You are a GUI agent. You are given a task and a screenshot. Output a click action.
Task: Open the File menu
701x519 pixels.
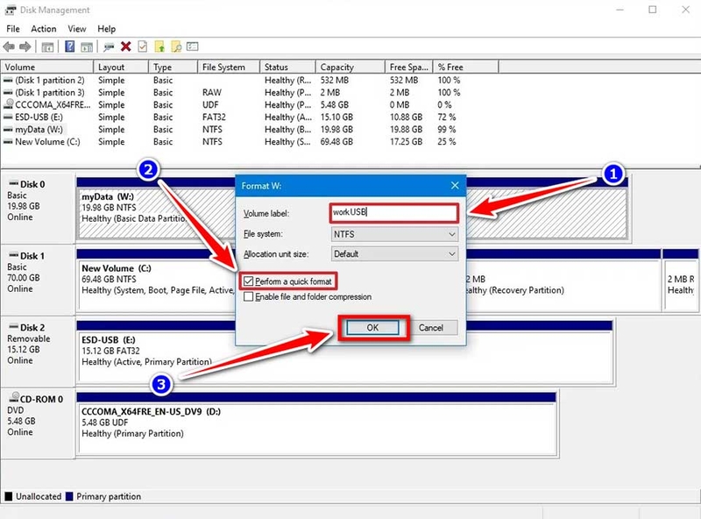13,29
